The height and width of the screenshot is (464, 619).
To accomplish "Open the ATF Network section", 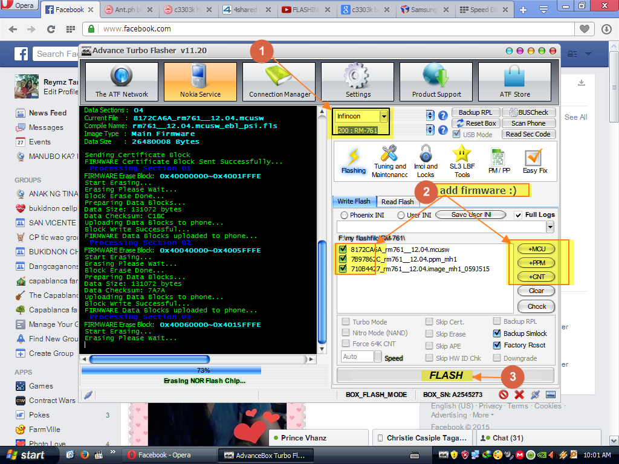I will [x=122, y=82].
